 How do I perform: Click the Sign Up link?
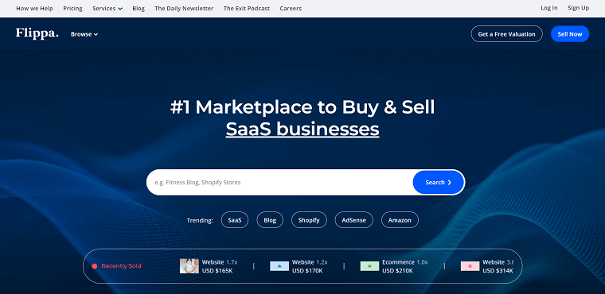pos(579,8)
